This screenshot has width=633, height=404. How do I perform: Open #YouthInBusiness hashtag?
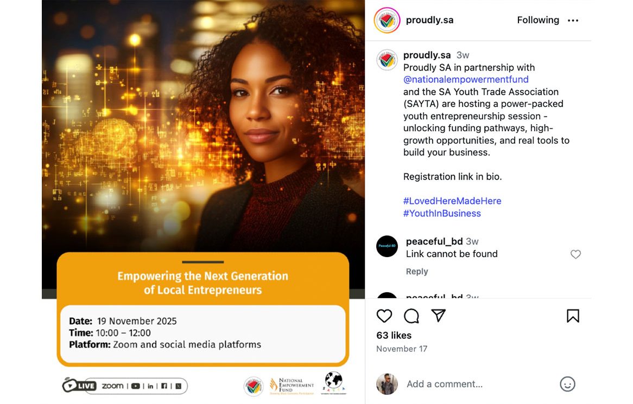click(x=442, y=213)
